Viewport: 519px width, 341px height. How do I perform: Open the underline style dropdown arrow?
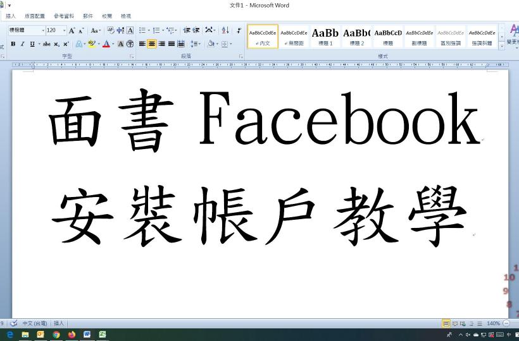(x=39, y=44)
